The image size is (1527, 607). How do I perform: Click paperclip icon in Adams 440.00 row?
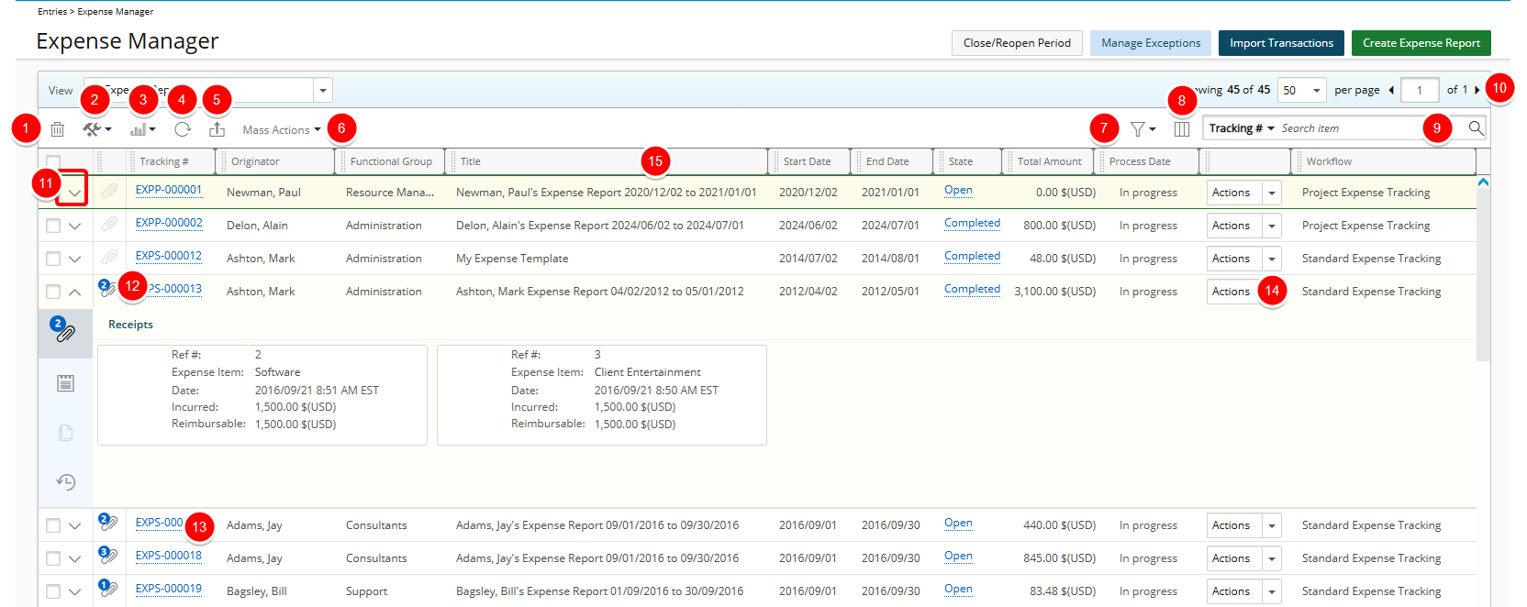click(108, 523)
